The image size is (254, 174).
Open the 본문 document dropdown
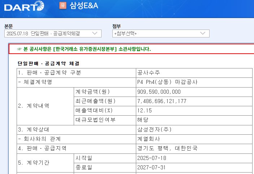click(x=53, y=34)
